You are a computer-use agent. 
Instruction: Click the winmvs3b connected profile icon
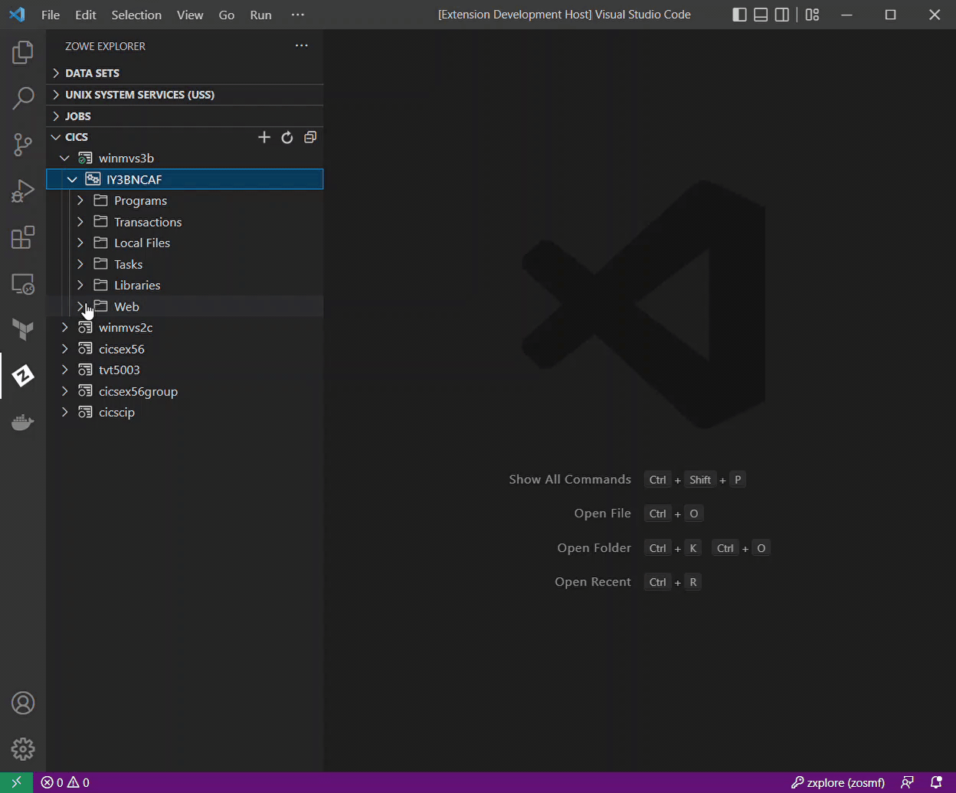[x=85, y=158]
